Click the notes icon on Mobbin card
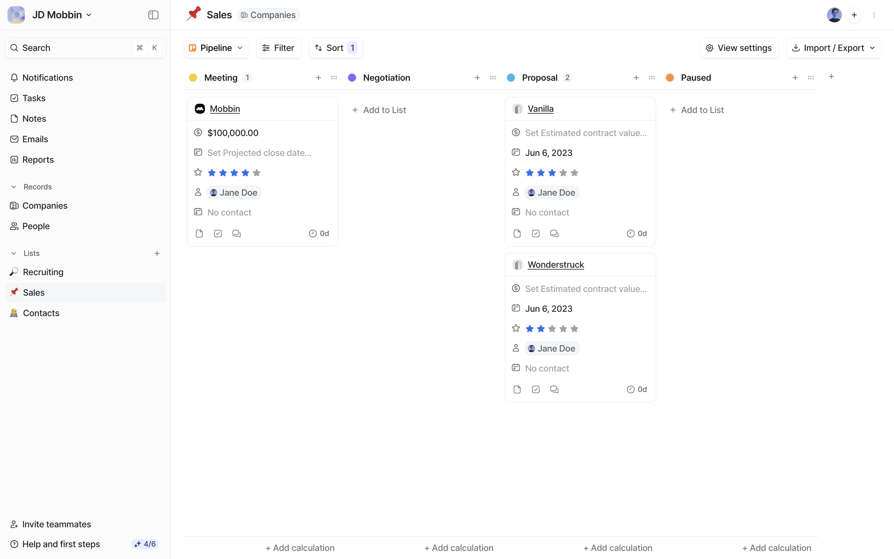Viewport: 894px width, 559px height. click(x=199, y=233)
